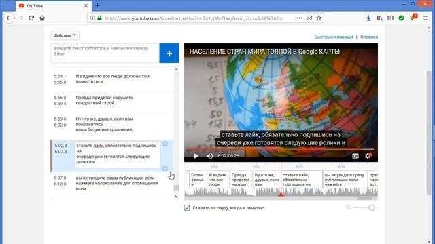Image resolution: width=435 pixels, height=244 pixels.
Task: Bookmark this page with the star icon
Action: coord(319,18)
